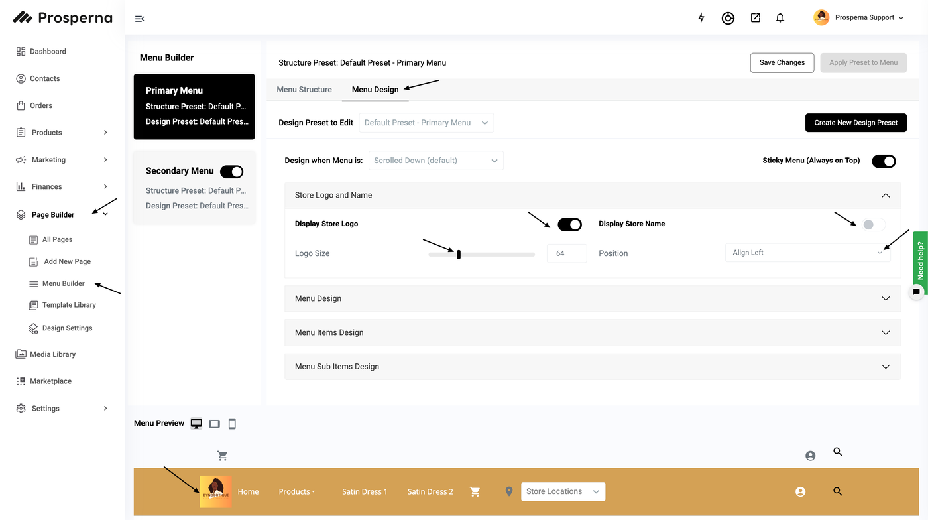Viewport: 928px width, 520px height.
Task: Expand the Menu Items Design section
Action: 886,332
